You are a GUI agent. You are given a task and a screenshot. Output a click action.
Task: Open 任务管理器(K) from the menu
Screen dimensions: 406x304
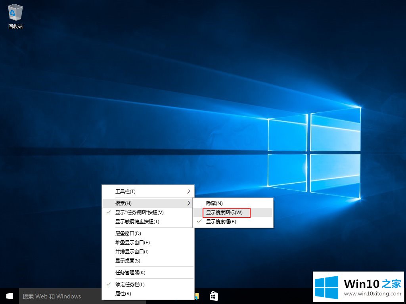(148, 272)
